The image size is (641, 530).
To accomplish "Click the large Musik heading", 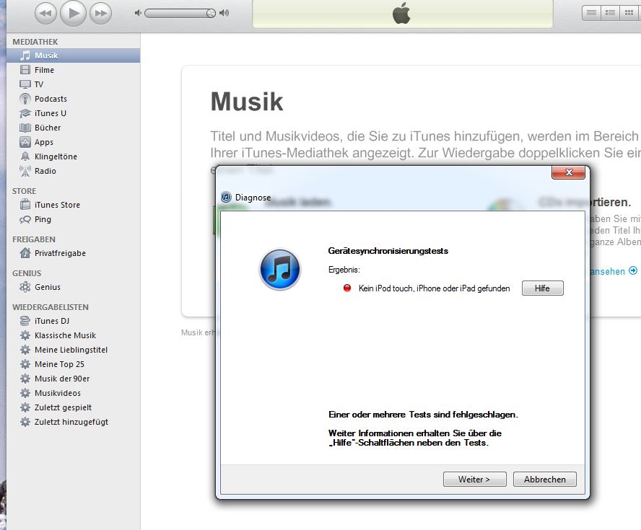I will click(246, 101).
